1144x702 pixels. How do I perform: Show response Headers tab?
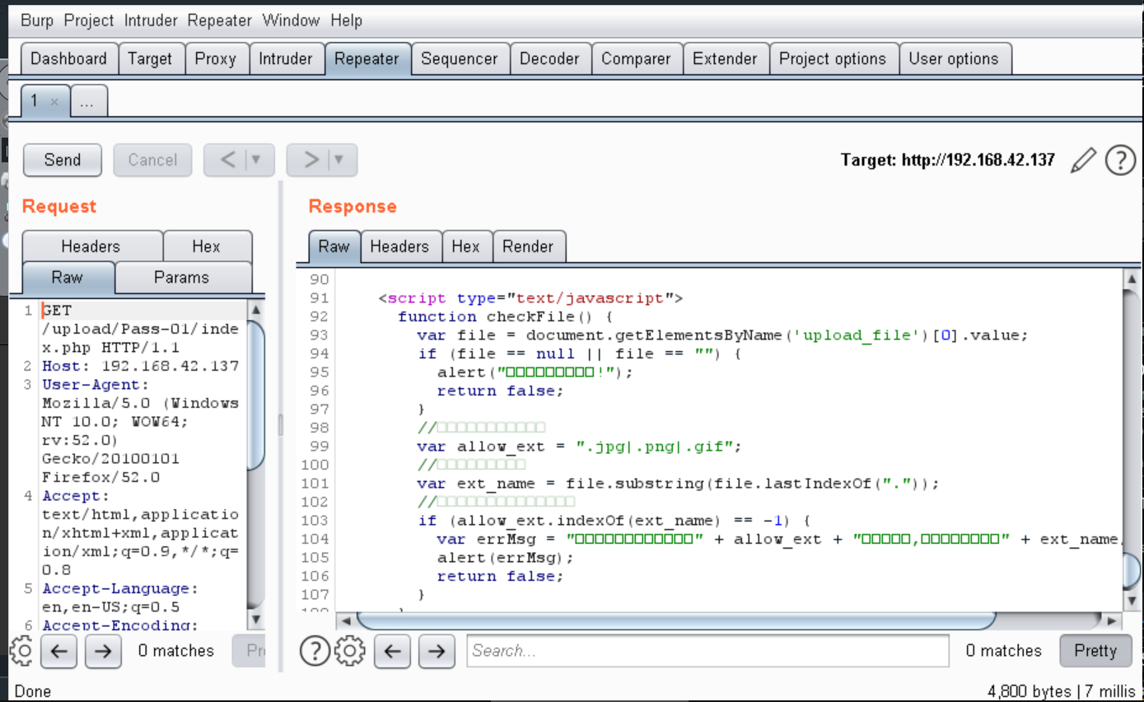pos(399,246)
